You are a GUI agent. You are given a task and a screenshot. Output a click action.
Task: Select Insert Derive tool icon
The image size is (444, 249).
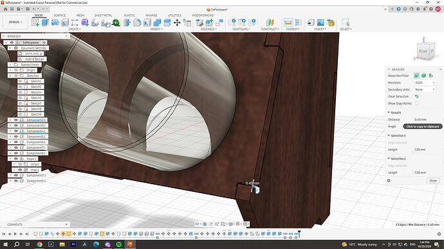click(x=311, y=22)
